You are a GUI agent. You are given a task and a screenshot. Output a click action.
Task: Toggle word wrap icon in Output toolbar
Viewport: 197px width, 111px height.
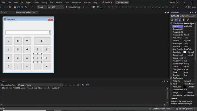[x=83, y=85]
